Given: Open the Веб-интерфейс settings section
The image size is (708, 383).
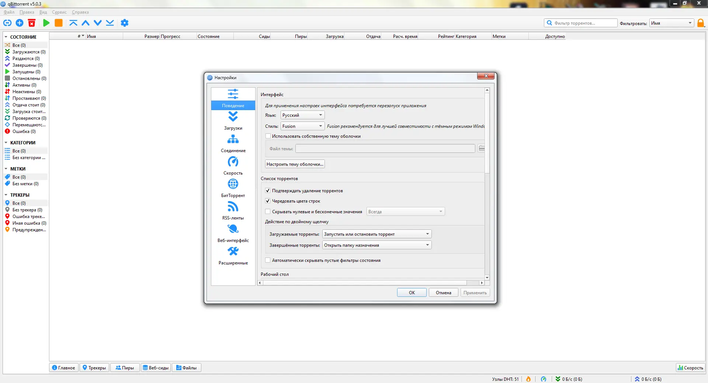Looking at the screenshot, I should [x=233, y=233].
